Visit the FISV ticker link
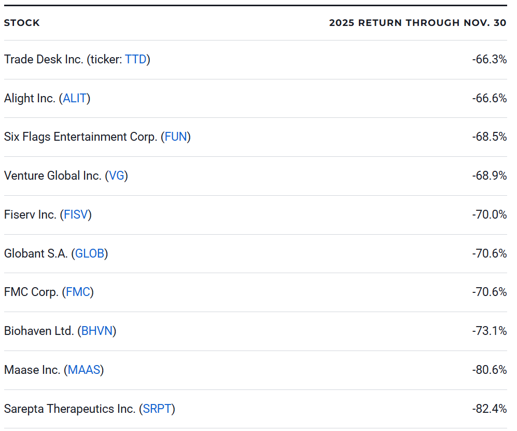Image resolution: width=517 pixels, height=431 pixels. coord(76,214)
